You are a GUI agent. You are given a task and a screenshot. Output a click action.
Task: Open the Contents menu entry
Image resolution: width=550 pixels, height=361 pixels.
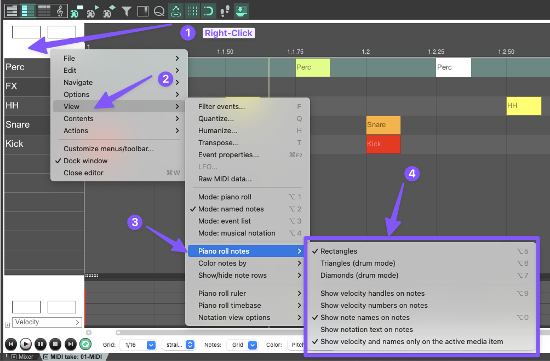pos(78,119)
